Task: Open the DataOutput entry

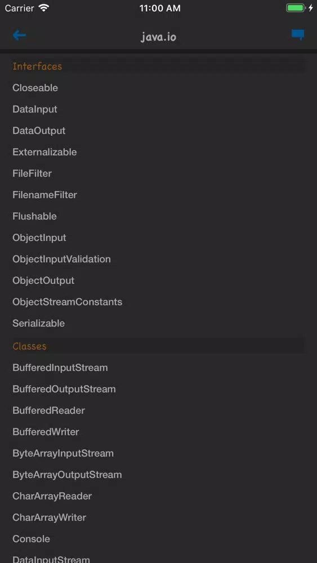Action: click(x=39, y=131)
